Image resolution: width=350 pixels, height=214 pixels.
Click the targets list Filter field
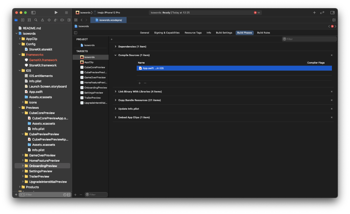96,194
